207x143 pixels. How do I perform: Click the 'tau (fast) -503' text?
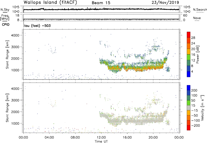coord(37,26)
